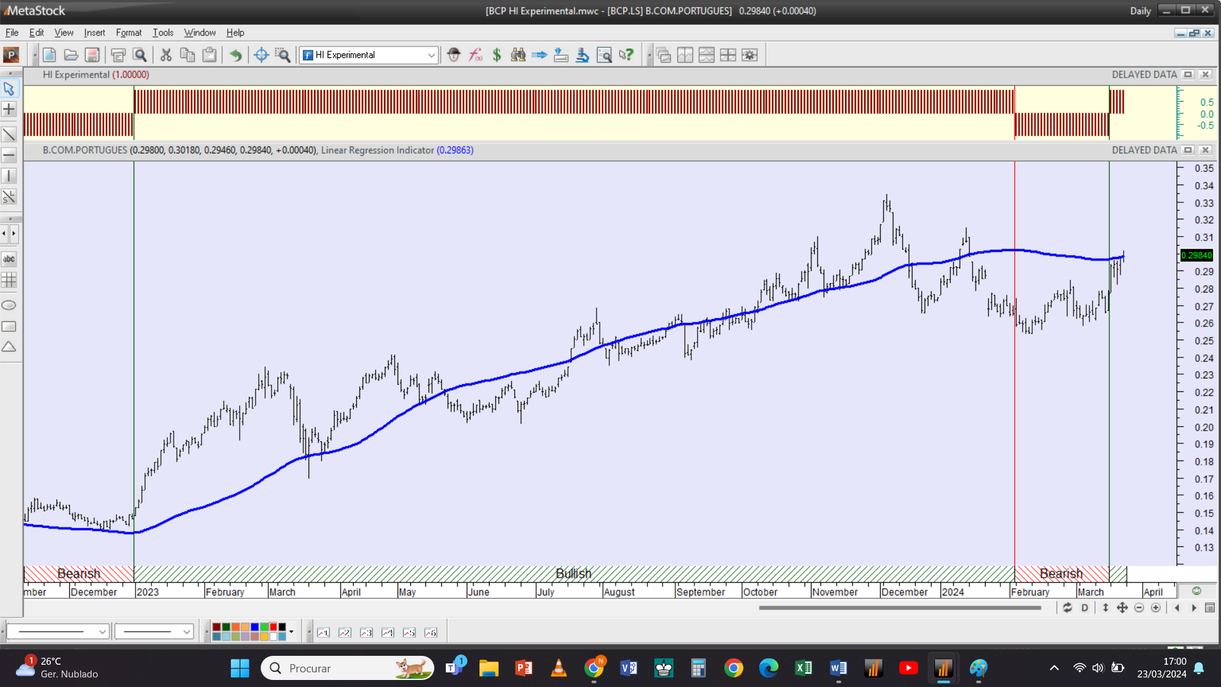Toggle the periodicity D button

point(1084,608)
